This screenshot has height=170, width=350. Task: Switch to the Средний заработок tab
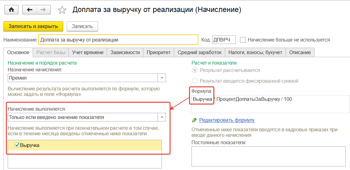(200, 52)
